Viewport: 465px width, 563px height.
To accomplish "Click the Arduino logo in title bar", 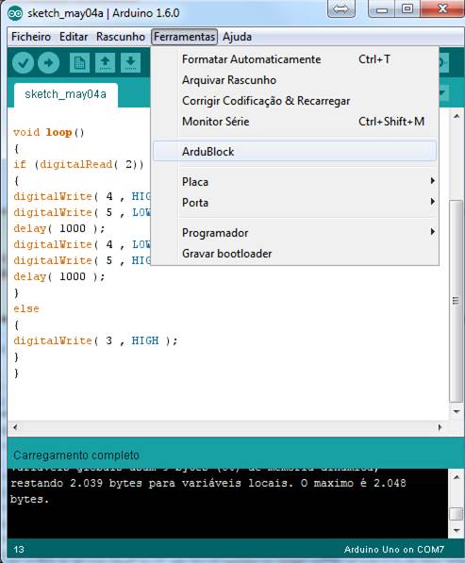I will pos(15,13).
